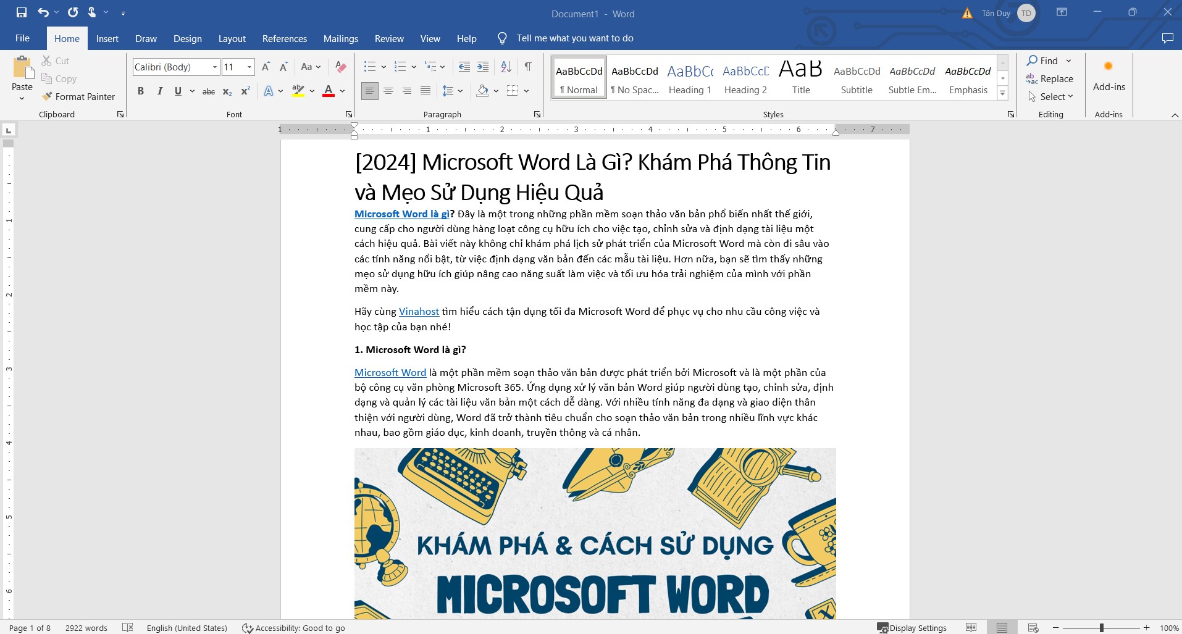This screenshot has height=634, width=1182.
Task: Increase font size with the grow icon
Action: tap(266, 67)
